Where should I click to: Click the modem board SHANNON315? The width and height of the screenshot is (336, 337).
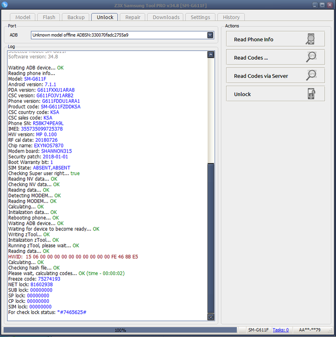[x=56, y=151]
